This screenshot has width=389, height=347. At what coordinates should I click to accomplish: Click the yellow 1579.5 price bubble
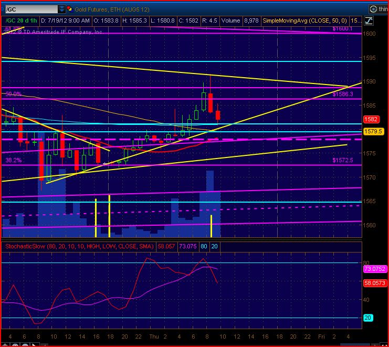coord(373,131)
